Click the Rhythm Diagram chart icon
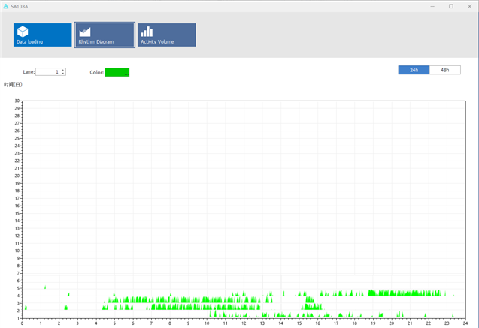 pos(85,31)
